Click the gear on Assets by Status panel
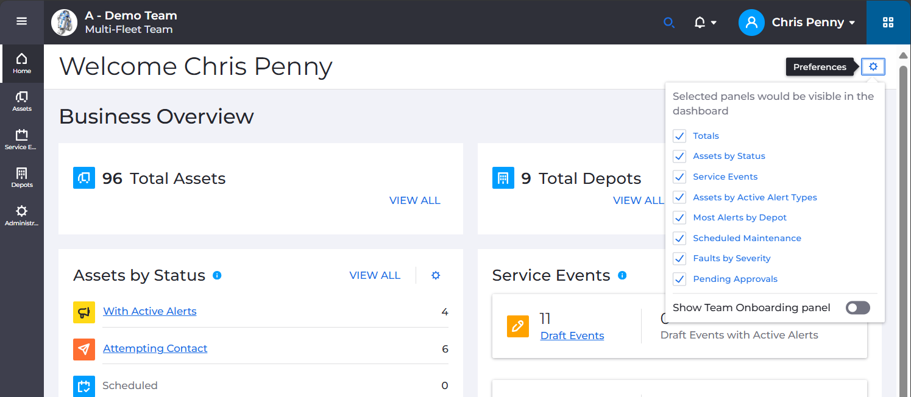 tap(436, 275)
